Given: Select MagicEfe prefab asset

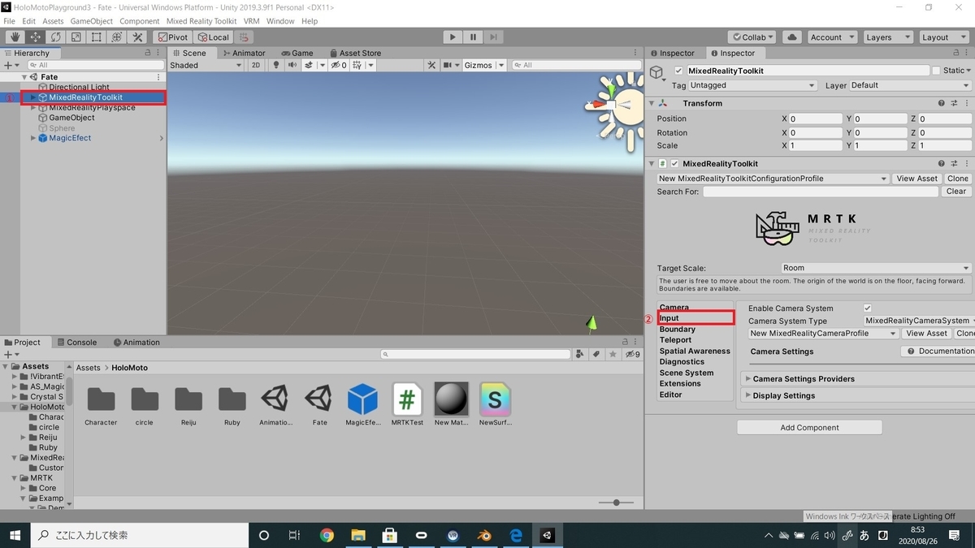Looking at the screenshot, I should click(x=362, y=404).
